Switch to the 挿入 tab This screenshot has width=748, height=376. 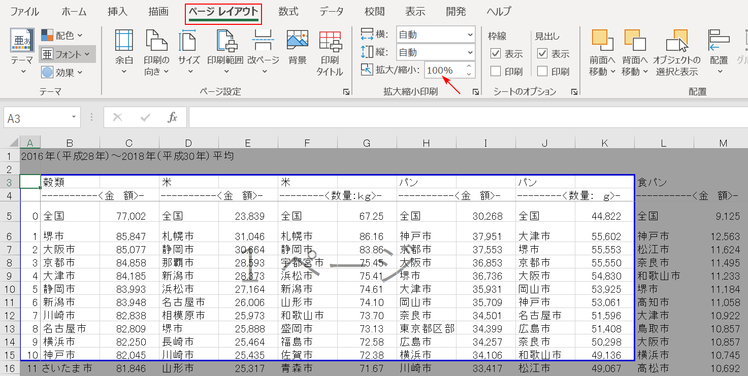coord(117,11)
